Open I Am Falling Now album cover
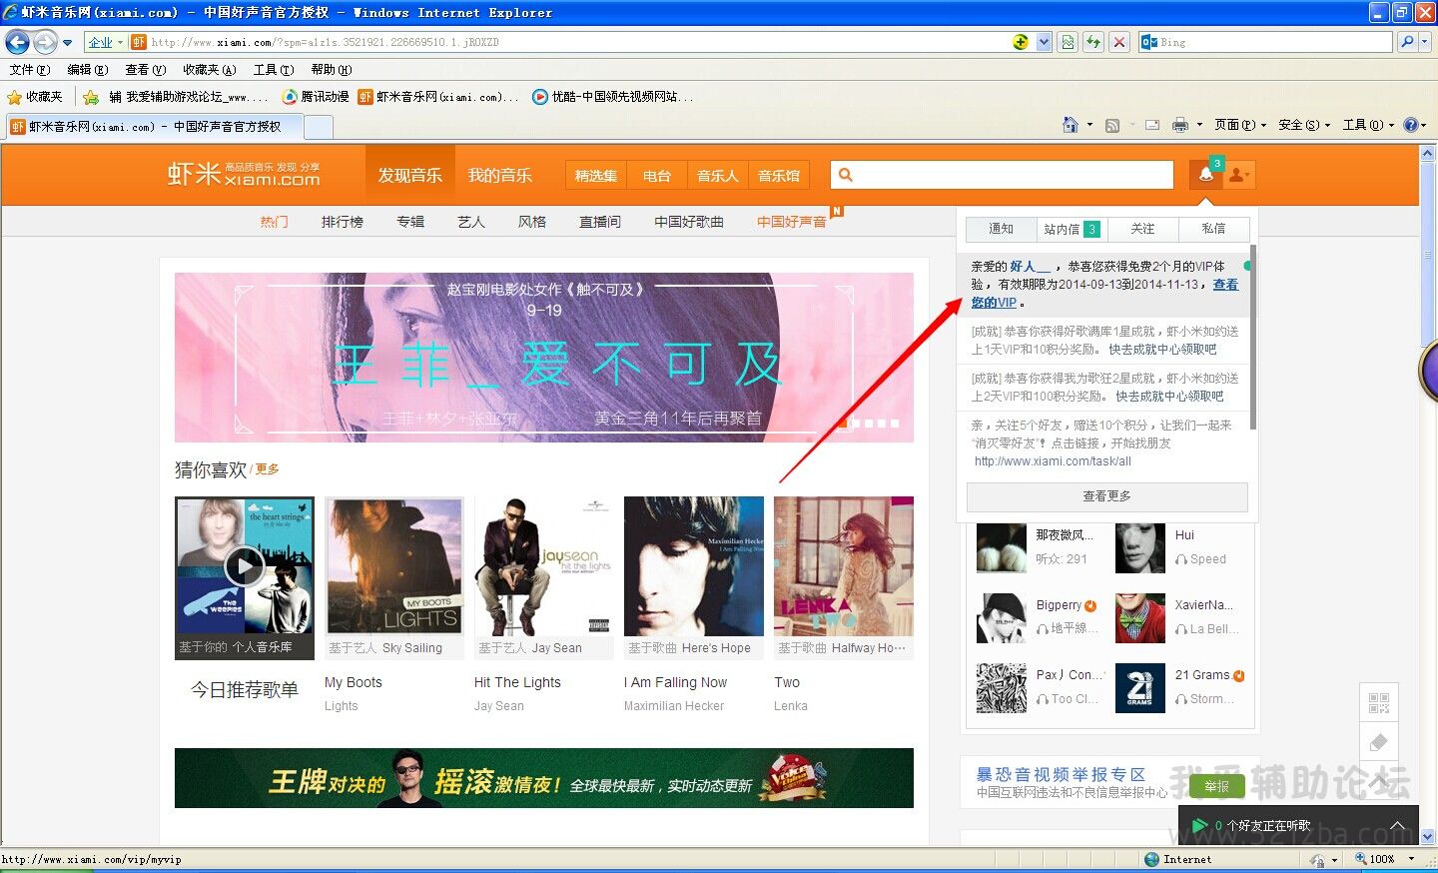The height and width of the screenshot is (873, 1438). 694,566
